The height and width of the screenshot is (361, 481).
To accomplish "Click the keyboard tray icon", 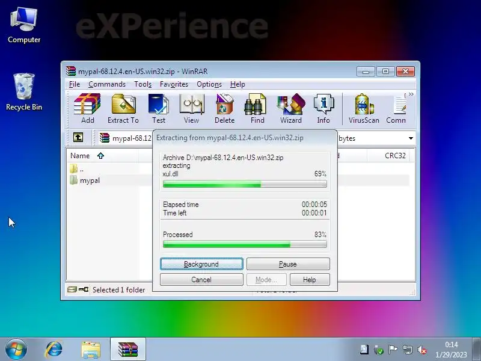I will [x=364, y=350].
